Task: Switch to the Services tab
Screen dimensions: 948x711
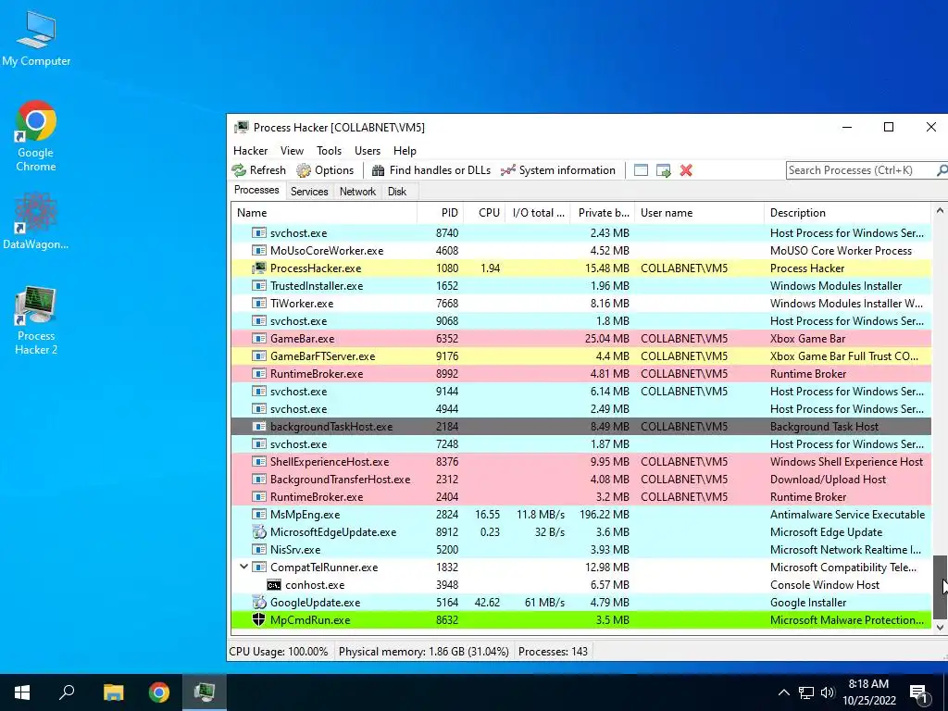Action: tap(309, 192)
